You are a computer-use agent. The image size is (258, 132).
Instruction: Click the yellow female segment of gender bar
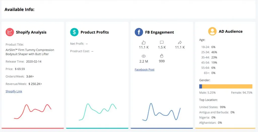(227, 86)
